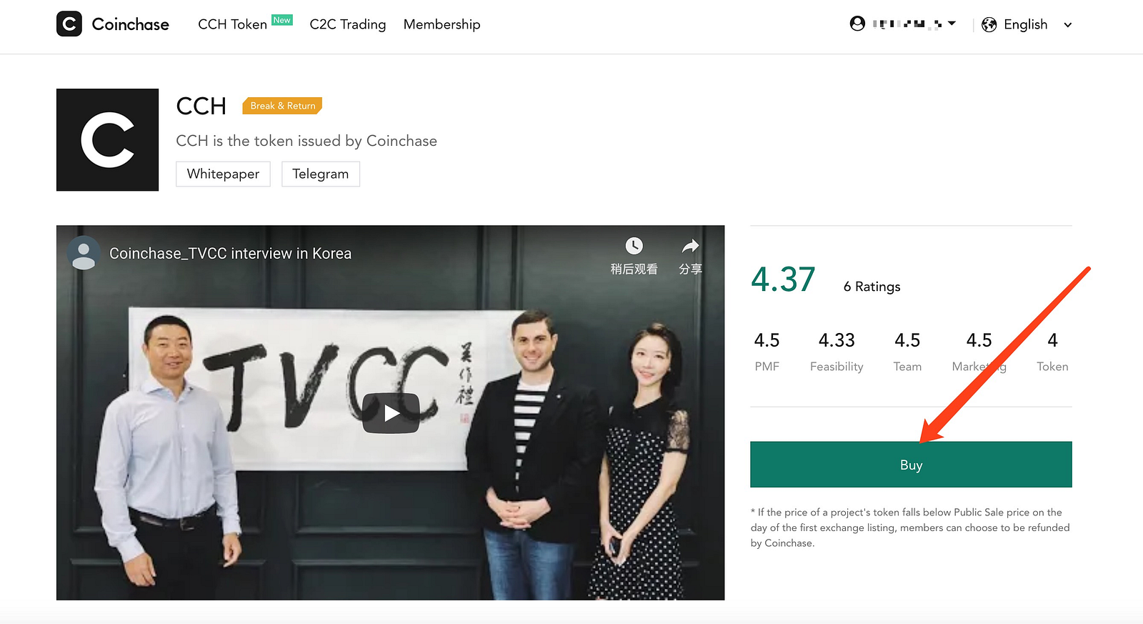
Task: Open the Telegram link button
Action: 321,174
